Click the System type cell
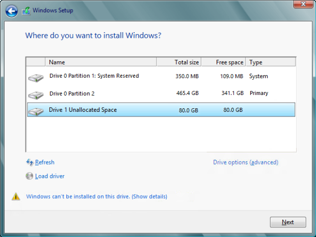 [x=258, y=76]
